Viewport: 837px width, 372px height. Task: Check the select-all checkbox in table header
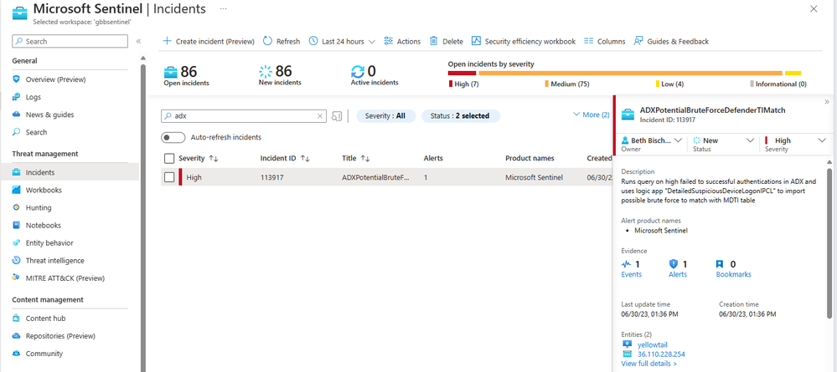(169, 158)
